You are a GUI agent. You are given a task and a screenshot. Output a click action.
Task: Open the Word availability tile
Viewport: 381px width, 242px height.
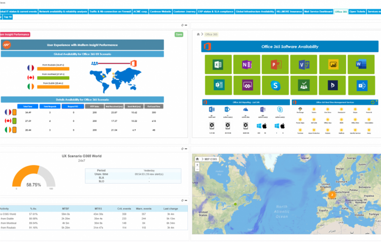(x=361, y=64)
